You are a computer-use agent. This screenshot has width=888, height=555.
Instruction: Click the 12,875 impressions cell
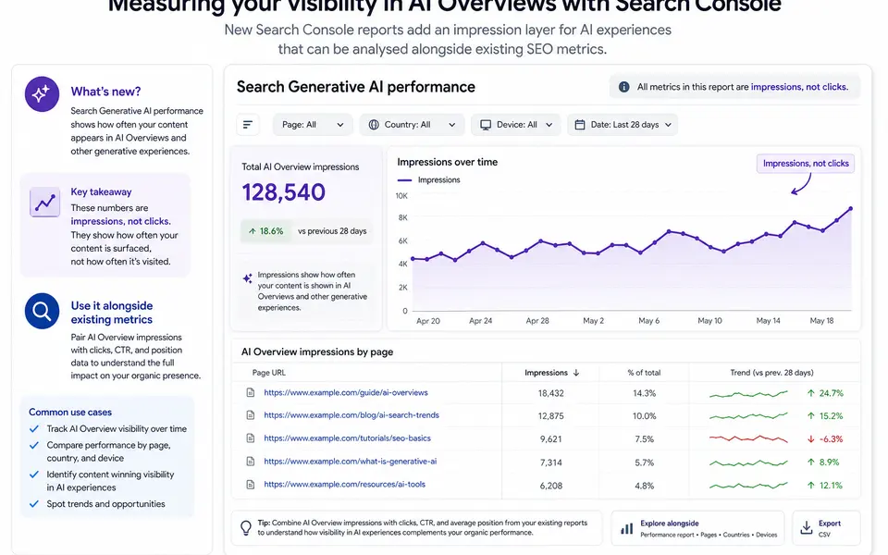551,415
